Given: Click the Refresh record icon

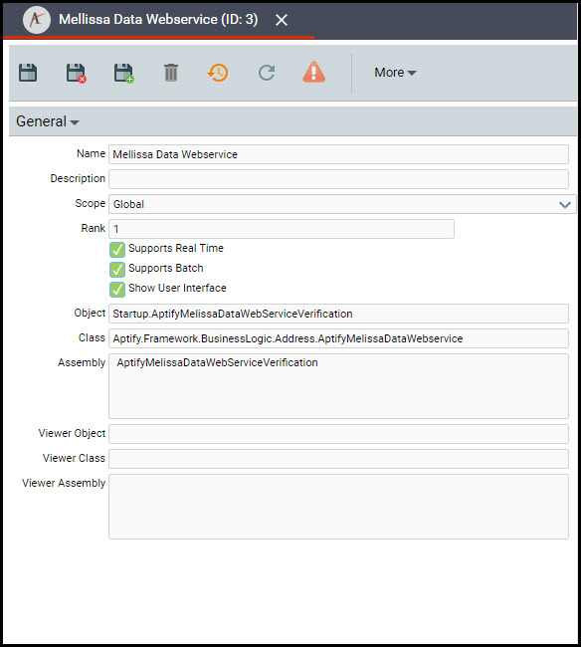Looking at the screenshot, I should [x=267, y=73].
